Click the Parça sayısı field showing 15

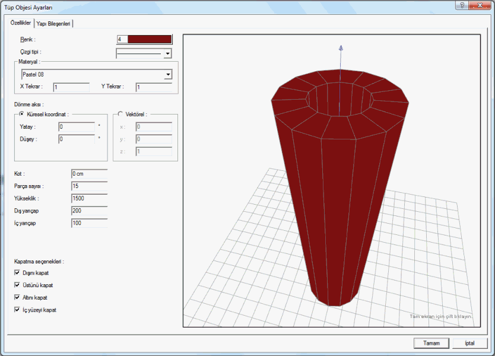pyautogui.click(x=90, y=186)
